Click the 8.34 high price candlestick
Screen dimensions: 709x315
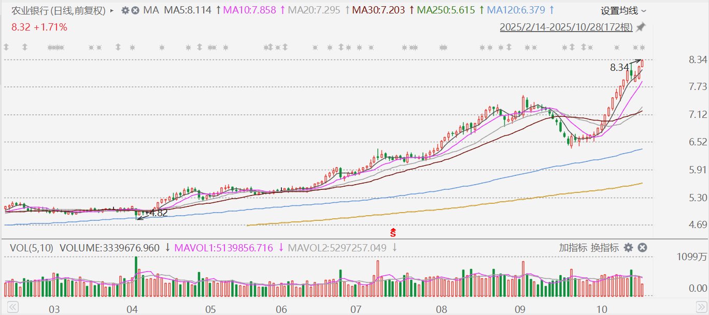point(642,64)
